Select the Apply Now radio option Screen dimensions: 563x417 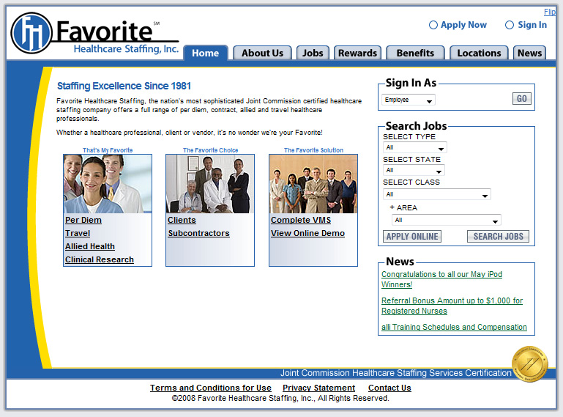tap(433, 25)
